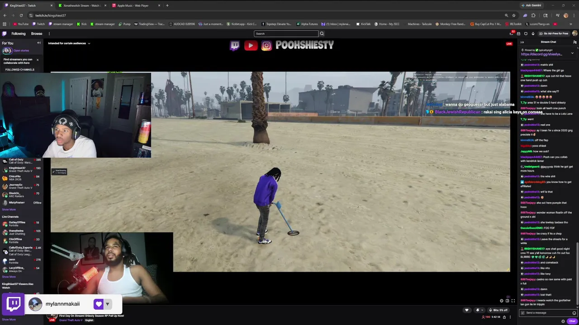Click the purple Chat send button
The image size is (579, 325).
(x=572, y=321)
